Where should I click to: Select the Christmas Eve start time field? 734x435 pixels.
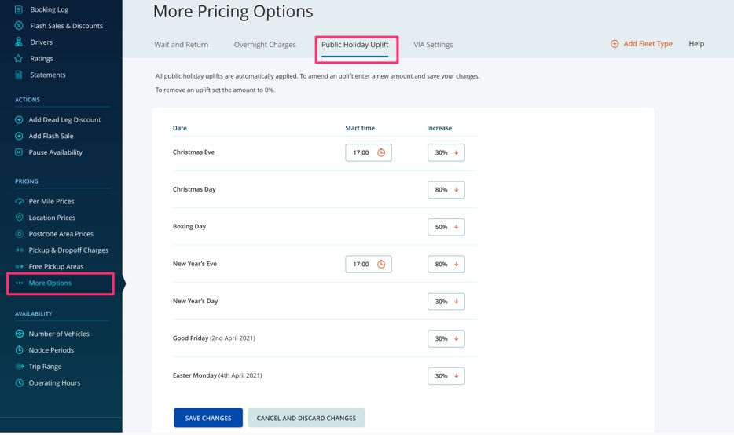click(369, 152)
